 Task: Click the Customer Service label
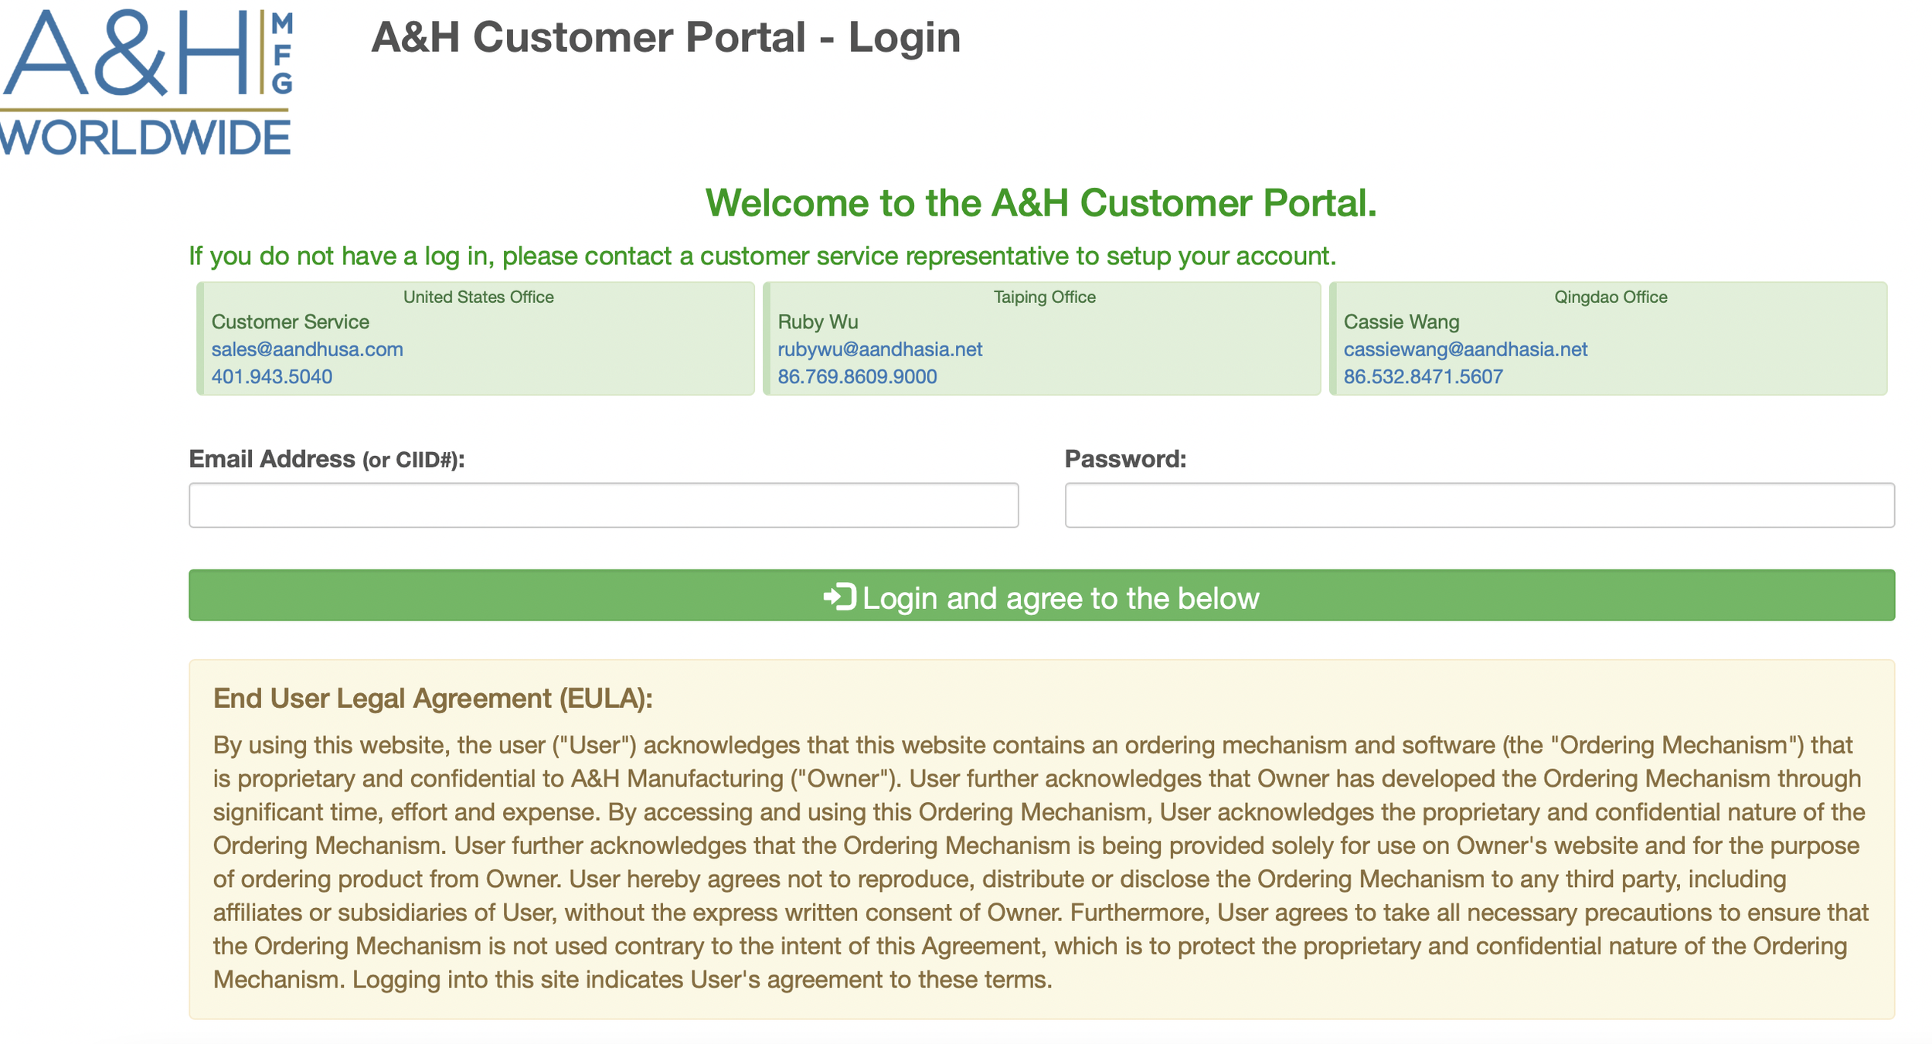click(291, 322)
